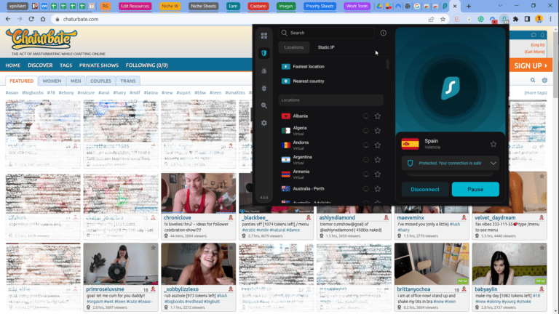Select the Argentina radio button

tap(366, 160)
